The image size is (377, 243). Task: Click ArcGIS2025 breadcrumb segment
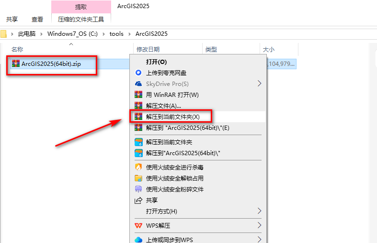(151, 34)
